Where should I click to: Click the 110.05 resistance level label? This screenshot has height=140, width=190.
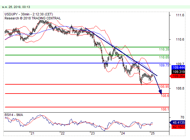pos(164,57)
